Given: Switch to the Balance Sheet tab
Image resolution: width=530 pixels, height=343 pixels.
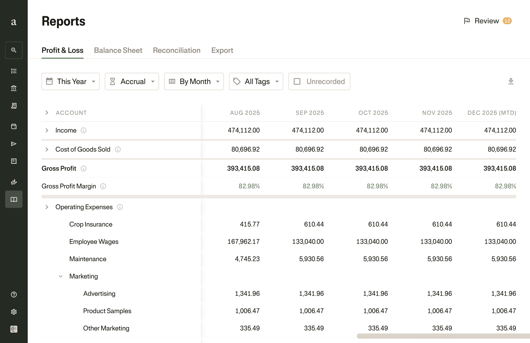Looking at the screenshot, I should click(118, 50).
